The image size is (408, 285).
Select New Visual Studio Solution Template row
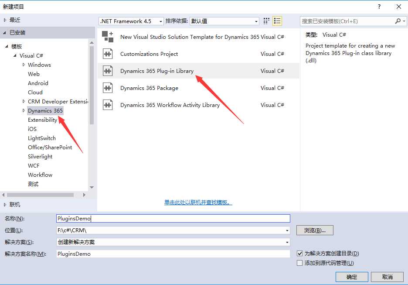coord(198,37)
